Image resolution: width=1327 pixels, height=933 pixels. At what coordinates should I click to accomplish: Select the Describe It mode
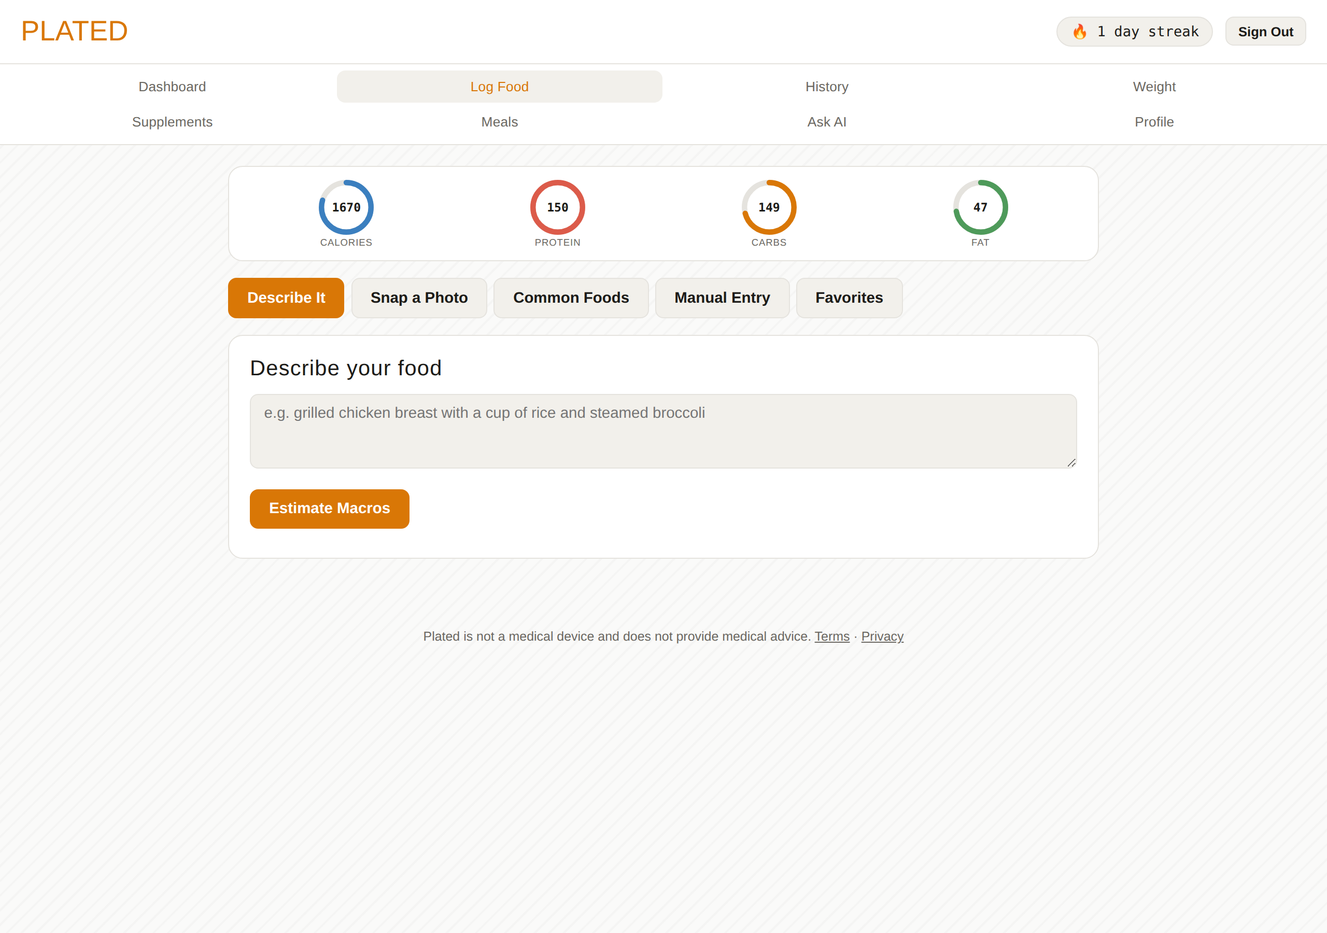[286, 298]
